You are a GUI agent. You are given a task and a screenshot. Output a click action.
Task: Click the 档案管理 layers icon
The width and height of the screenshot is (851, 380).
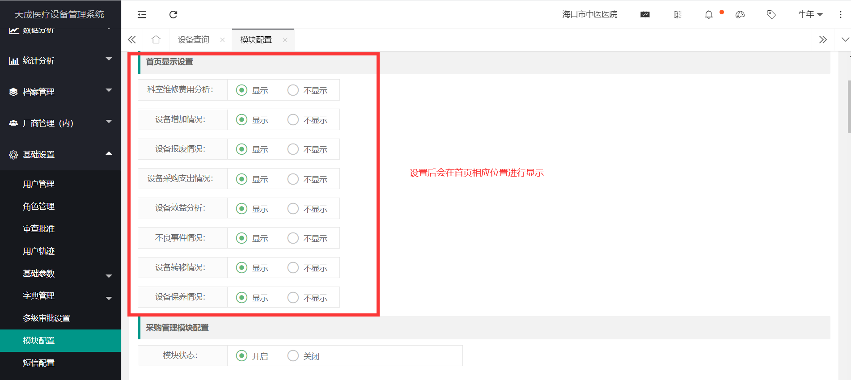click(x=13, y=92)
